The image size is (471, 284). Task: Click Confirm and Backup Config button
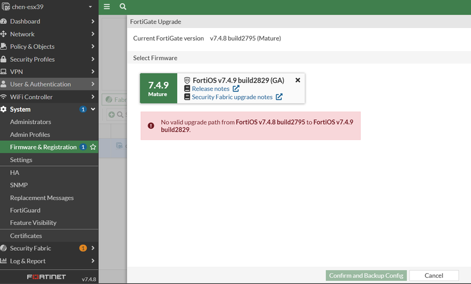tap(366, 275)
